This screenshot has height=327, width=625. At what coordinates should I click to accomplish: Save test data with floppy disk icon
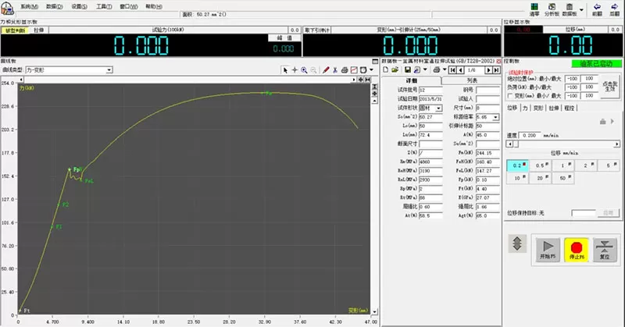coord(407,69)
